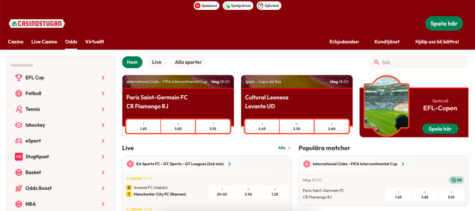This screenshot has width=475, height=211.
Task: Switch to Alla sporter pill
Action: pos(188,62)
